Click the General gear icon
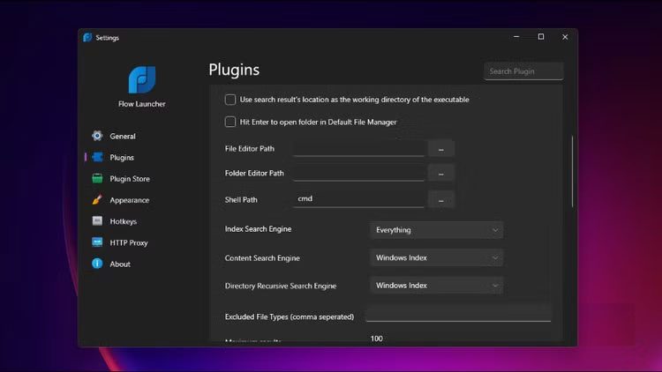 coord(97,136)
